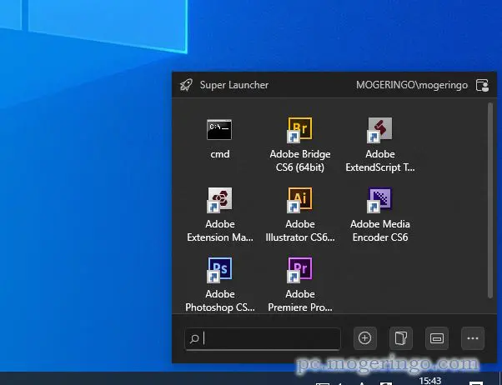Click the copy pages icon button
Viewport: 502px width, 385px height.
click(x=401, y=338)
